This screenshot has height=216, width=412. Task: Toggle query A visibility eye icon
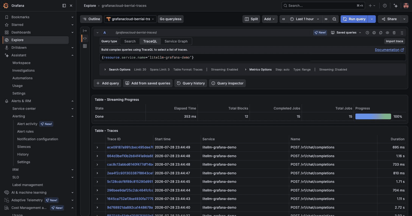click(387, 33)
